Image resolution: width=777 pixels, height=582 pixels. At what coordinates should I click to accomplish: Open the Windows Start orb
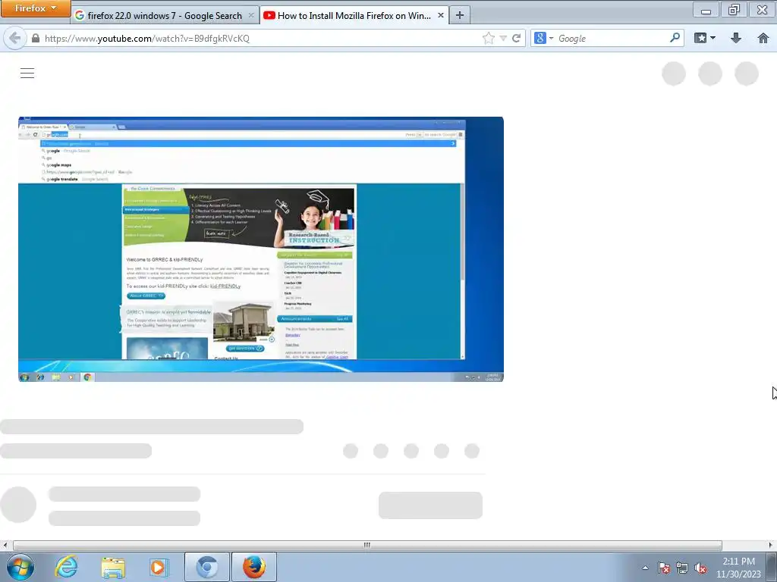(x=20, y=567)
